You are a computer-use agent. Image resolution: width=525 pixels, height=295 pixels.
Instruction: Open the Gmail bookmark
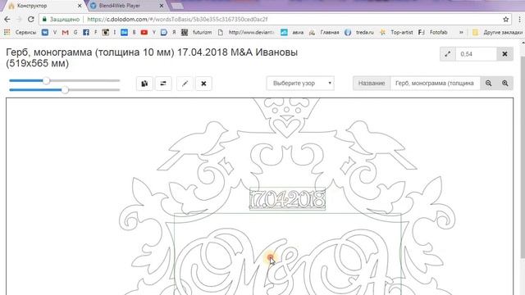point(66,33)
